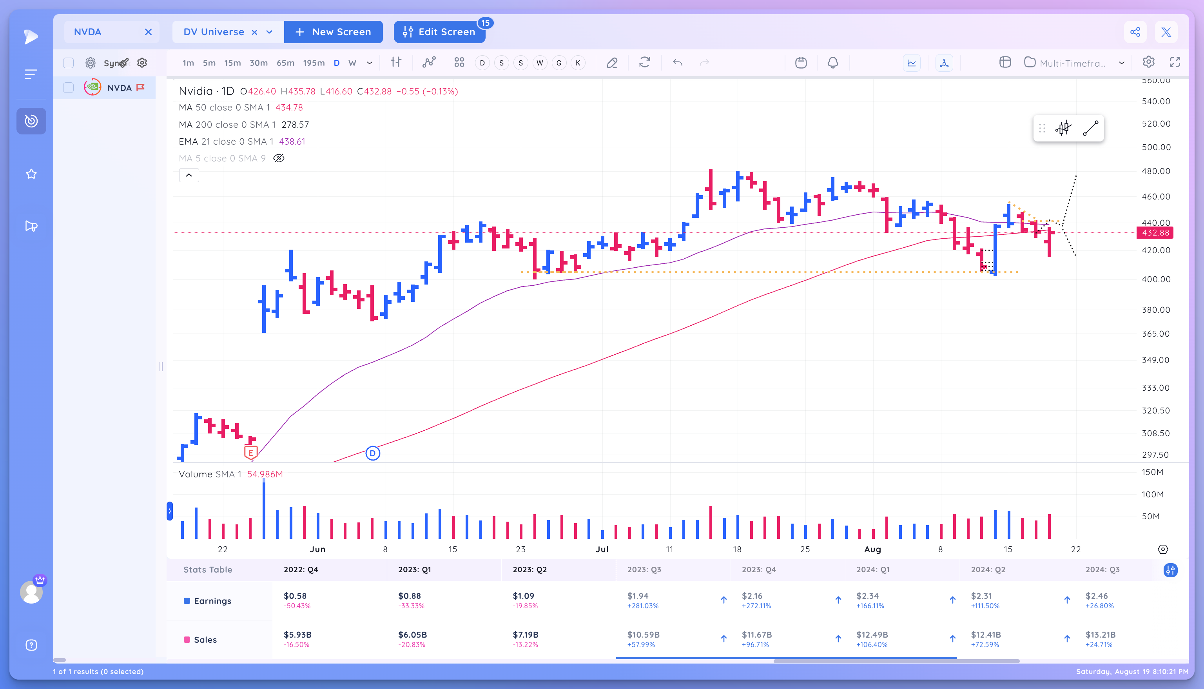Open the indicators icon in toolbar
The width and height of the screenshot is (1204, 689).
[429, 62]
